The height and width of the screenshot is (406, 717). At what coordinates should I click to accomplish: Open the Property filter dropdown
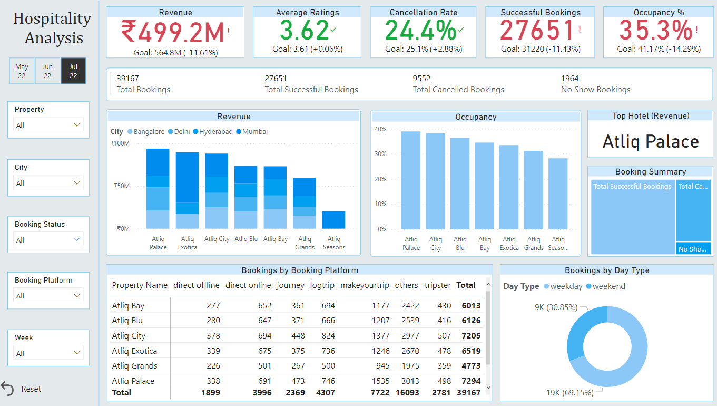[x=77, y=125]
